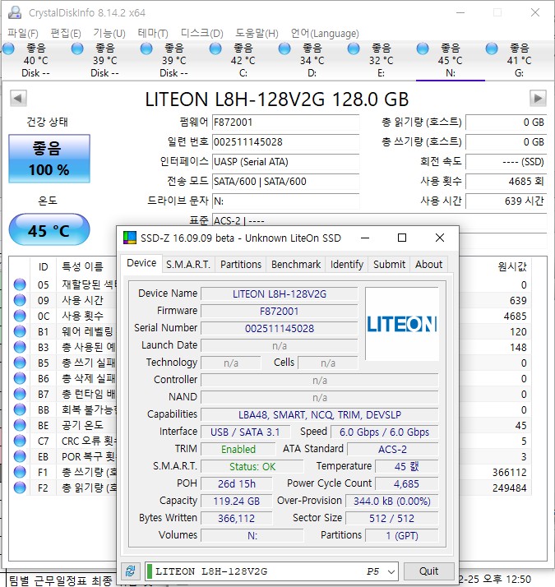Screen dimensions: 555x587
Task: Click the CrystalDiskInfo title bar app icon
Action: tap(15, 12)
